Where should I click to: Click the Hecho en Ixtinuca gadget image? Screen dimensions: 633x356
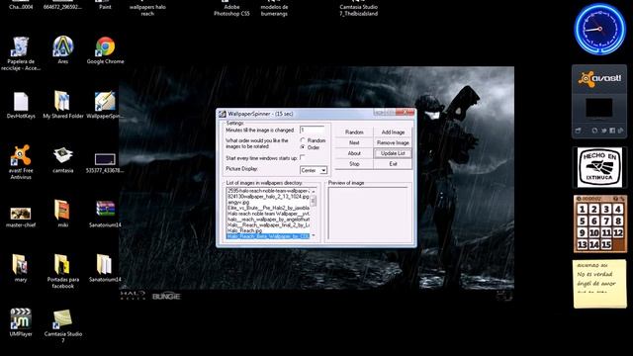pos(599,167)
